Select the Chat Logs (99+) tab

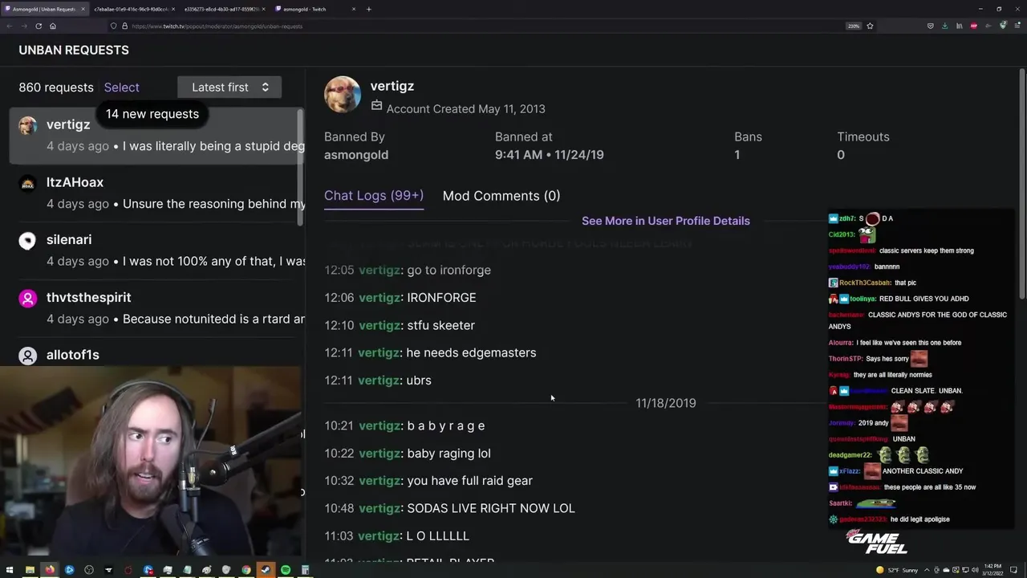coord(374,196)
